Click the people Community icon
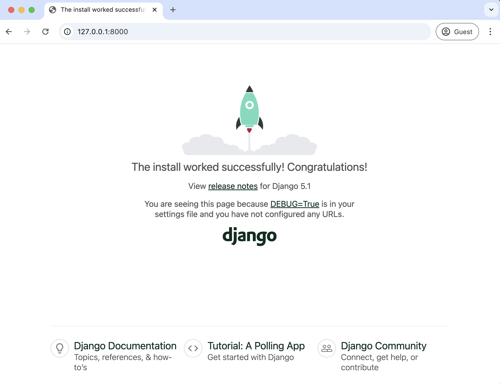This screenshot has width=500, height=384. tap(327, 348)
